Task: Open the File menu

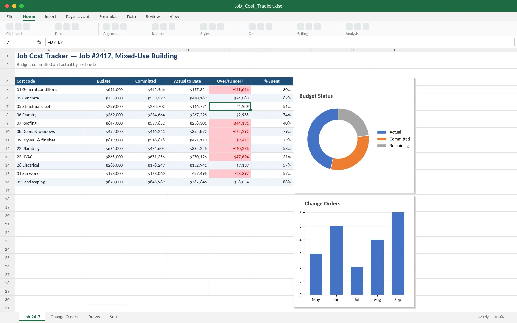Action: point(10,16)
